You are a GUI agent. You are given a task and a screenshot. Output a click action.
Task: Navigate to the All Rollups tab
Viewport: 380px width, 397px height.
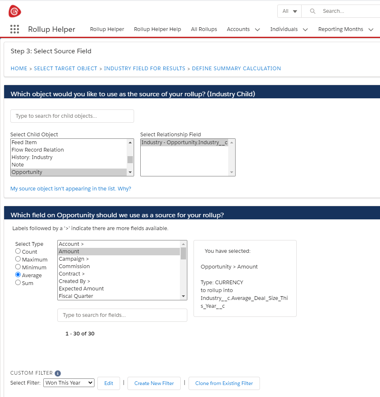coord(204,29)
